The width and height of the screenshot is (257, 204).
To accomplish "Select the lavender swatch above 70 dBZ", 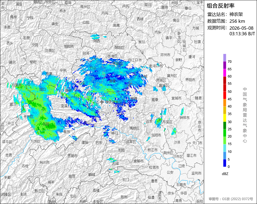I will (x=224, y=58).
